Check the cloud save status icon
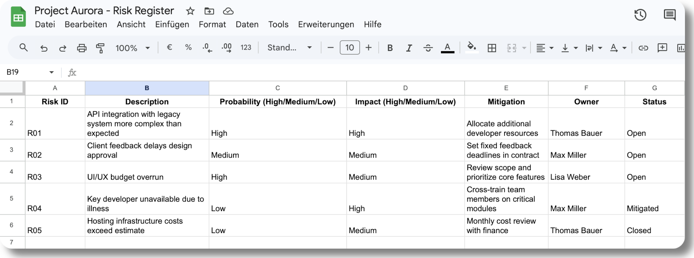The image size is (694, 258). [x=228, y=11]
